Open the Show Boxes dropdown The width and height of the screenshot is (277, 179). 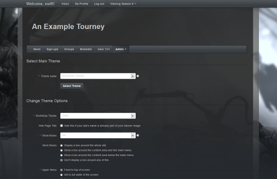132,135
